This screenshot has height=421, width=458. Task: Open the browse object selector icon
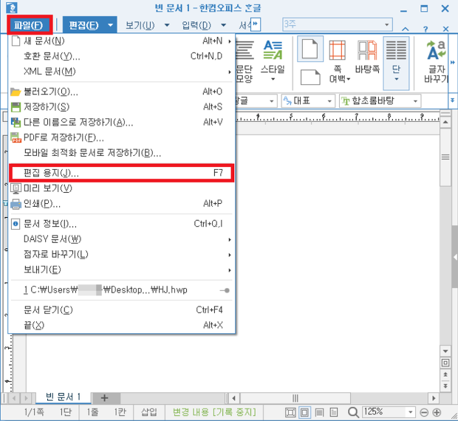(x=445, y=363)
